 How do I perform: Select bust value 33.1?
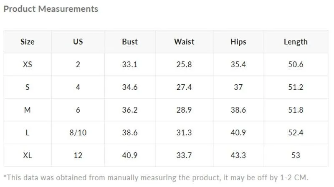130,64
